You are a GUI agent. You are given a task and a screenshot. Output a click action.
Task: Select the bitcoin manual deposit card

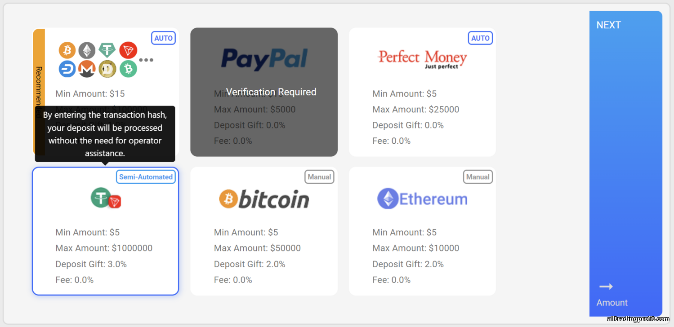pos(264,231)
